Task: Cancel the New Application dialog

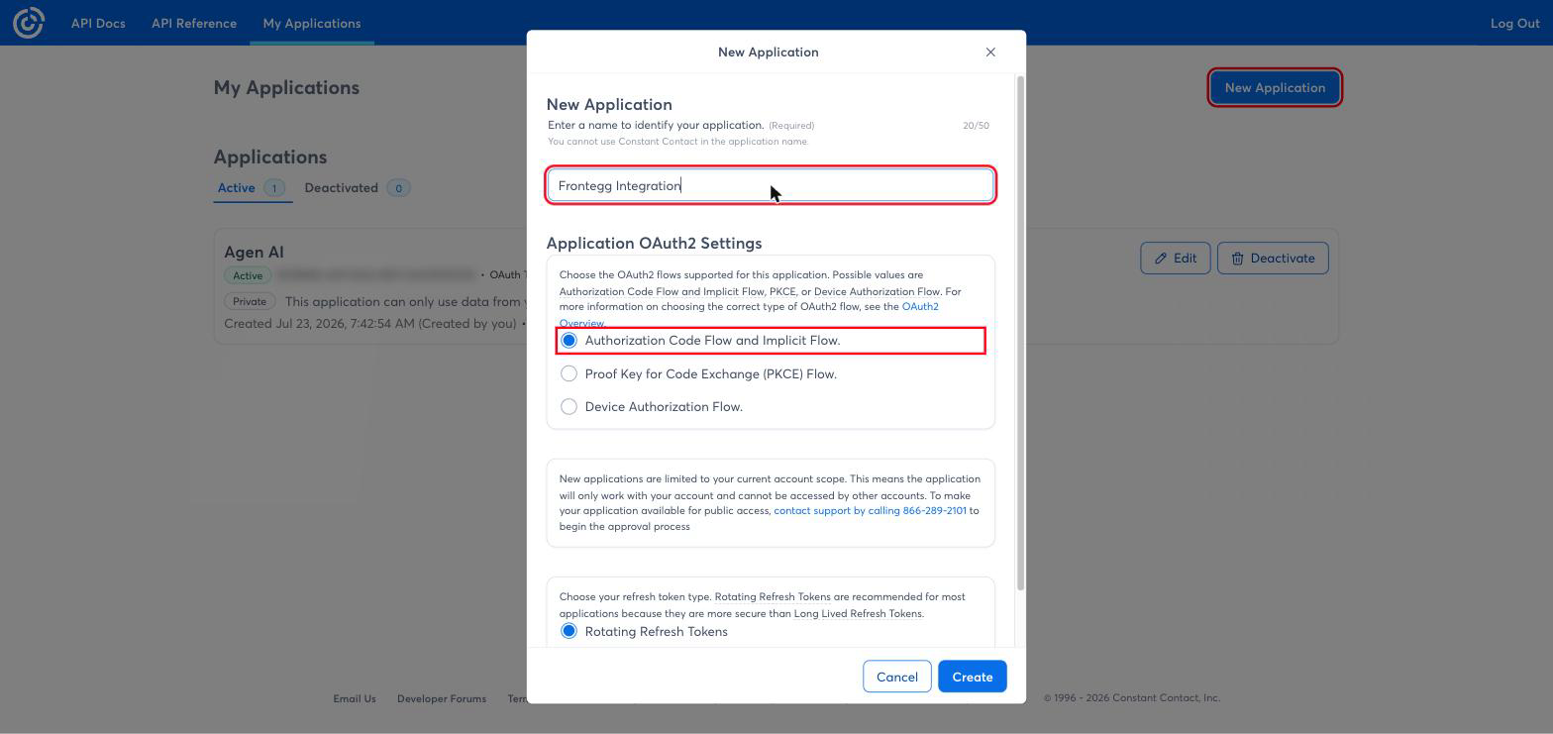Action: click(896, 677)
